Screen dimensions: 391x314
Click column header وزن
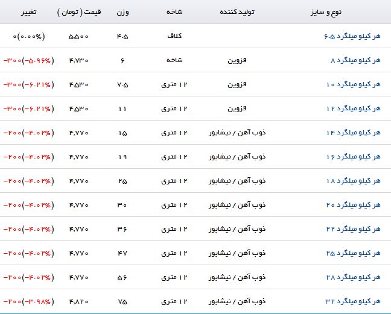[x=122, y=12]
